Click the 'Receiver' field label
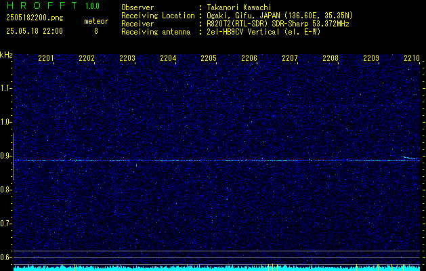This screenshot has width=426, height=271. [x=137, y=24]
